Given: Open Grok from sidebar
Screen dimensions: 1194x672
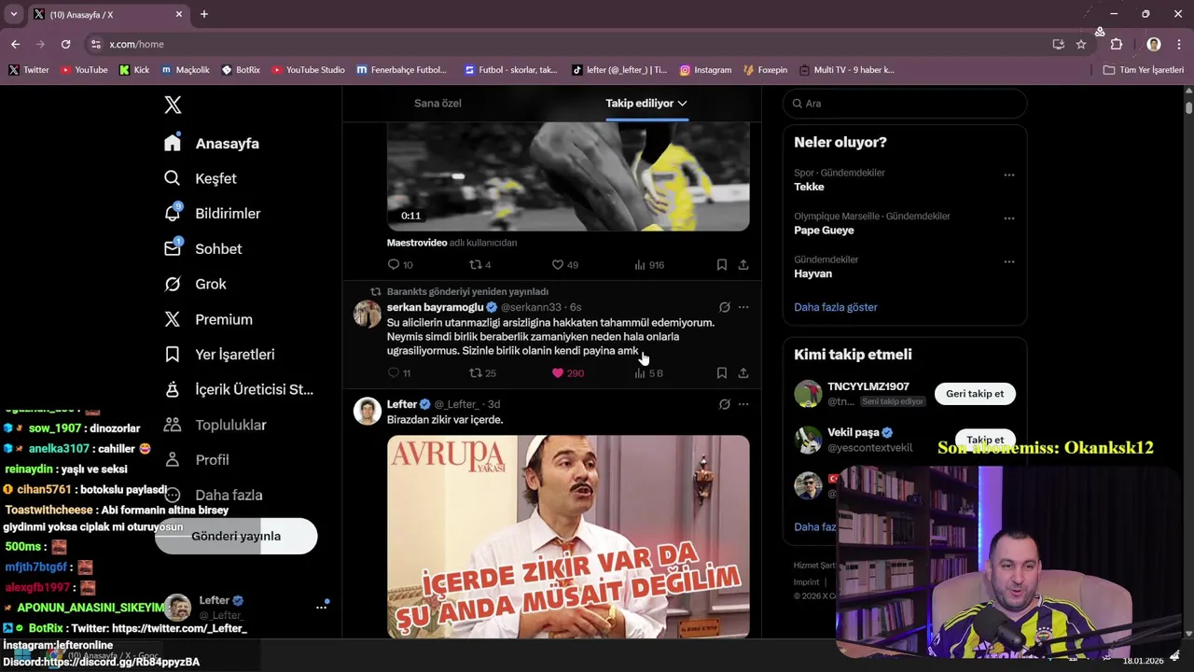Looking at the screenshot, I should pyautogui.click(x=195, y=284).
